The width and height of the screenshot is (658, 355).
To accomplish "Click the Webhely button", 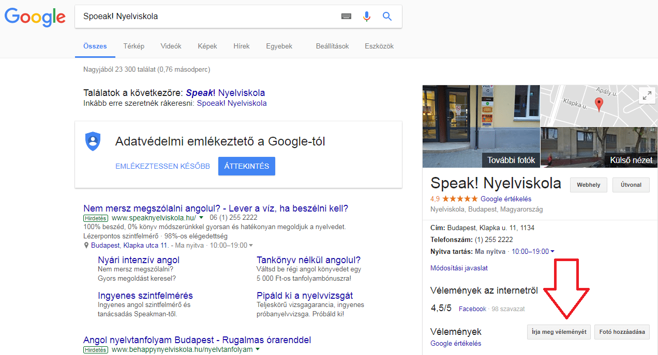I will pyautogui.click(x=589, y=185).
